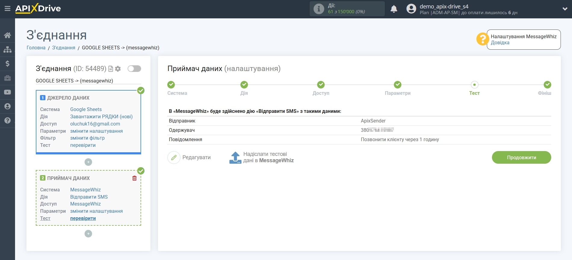
Task: Click змінити фільтр link
Action: point(88,138)
